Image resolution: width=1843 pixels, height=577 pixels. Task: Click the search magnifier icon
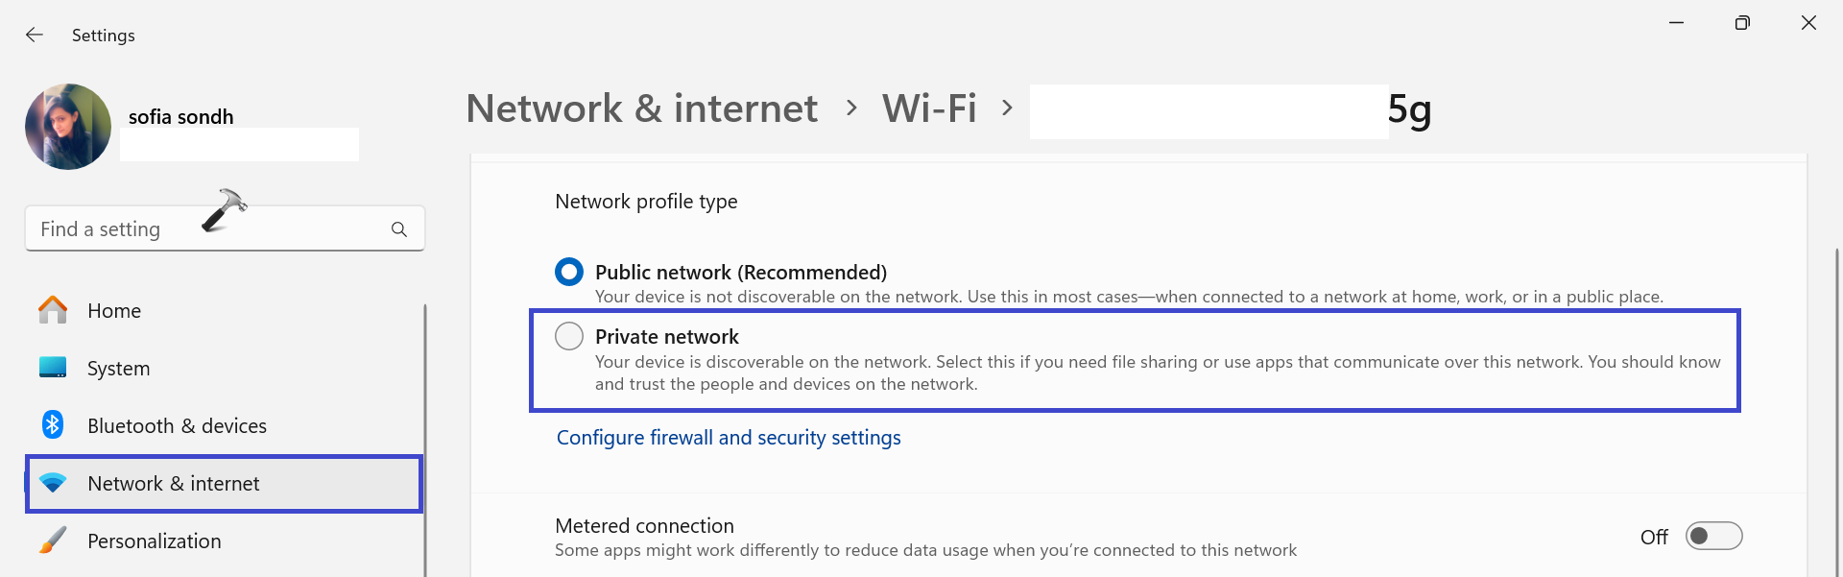tap(399, 229)
